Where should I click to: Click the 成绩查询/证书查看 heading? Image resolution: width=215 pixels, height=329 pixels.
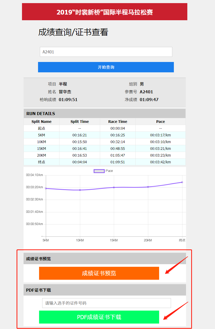pyautogui.click(x=73, y=32)
